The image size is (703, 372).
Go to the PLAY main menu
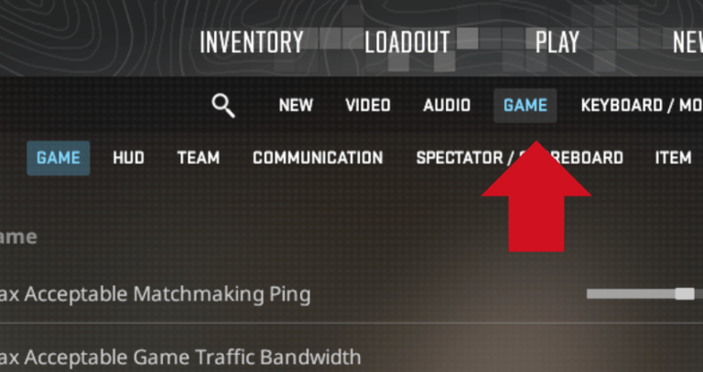(x=557, y=43)
